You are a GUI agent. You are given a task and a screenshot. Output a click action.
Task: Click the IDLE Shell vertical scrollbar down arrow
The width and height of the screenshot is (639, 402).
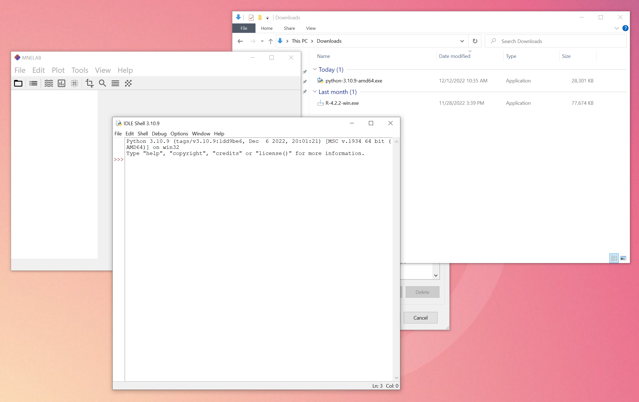(396, 378)
